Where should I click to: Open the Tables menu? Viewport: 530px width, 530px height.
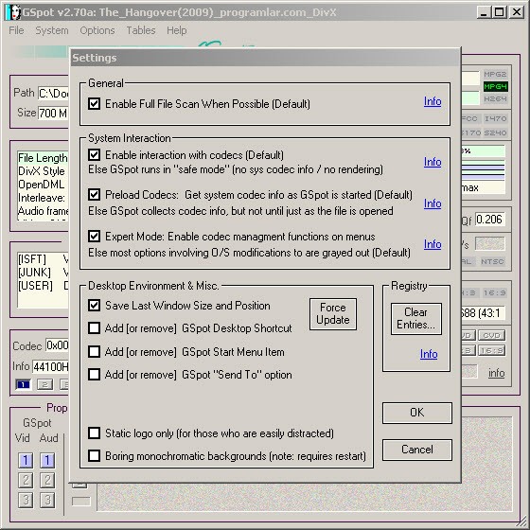[141, 30]
